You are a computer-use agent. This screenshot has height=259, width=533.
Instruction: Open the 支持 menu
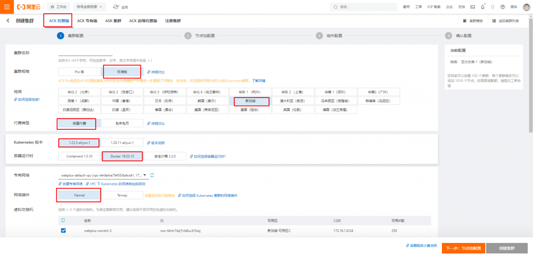pyautogui.click(x=461, y=7)
